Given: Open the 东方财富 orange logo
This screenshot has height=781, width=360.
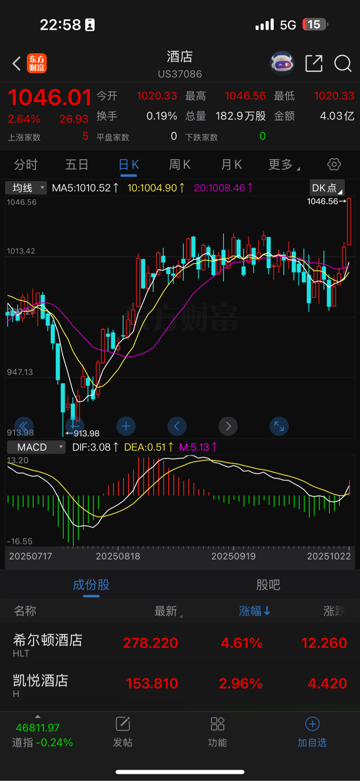Looking at the screenshot, I should click(x=37, y=63).
